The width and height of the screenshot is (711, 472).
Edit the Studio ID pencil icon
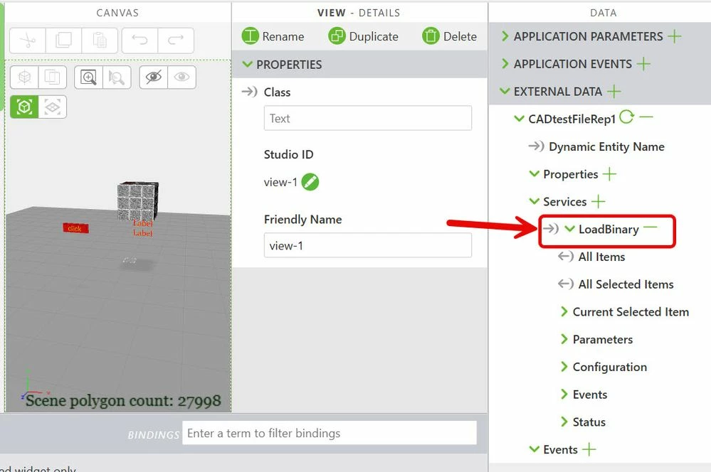pos(310,182)
